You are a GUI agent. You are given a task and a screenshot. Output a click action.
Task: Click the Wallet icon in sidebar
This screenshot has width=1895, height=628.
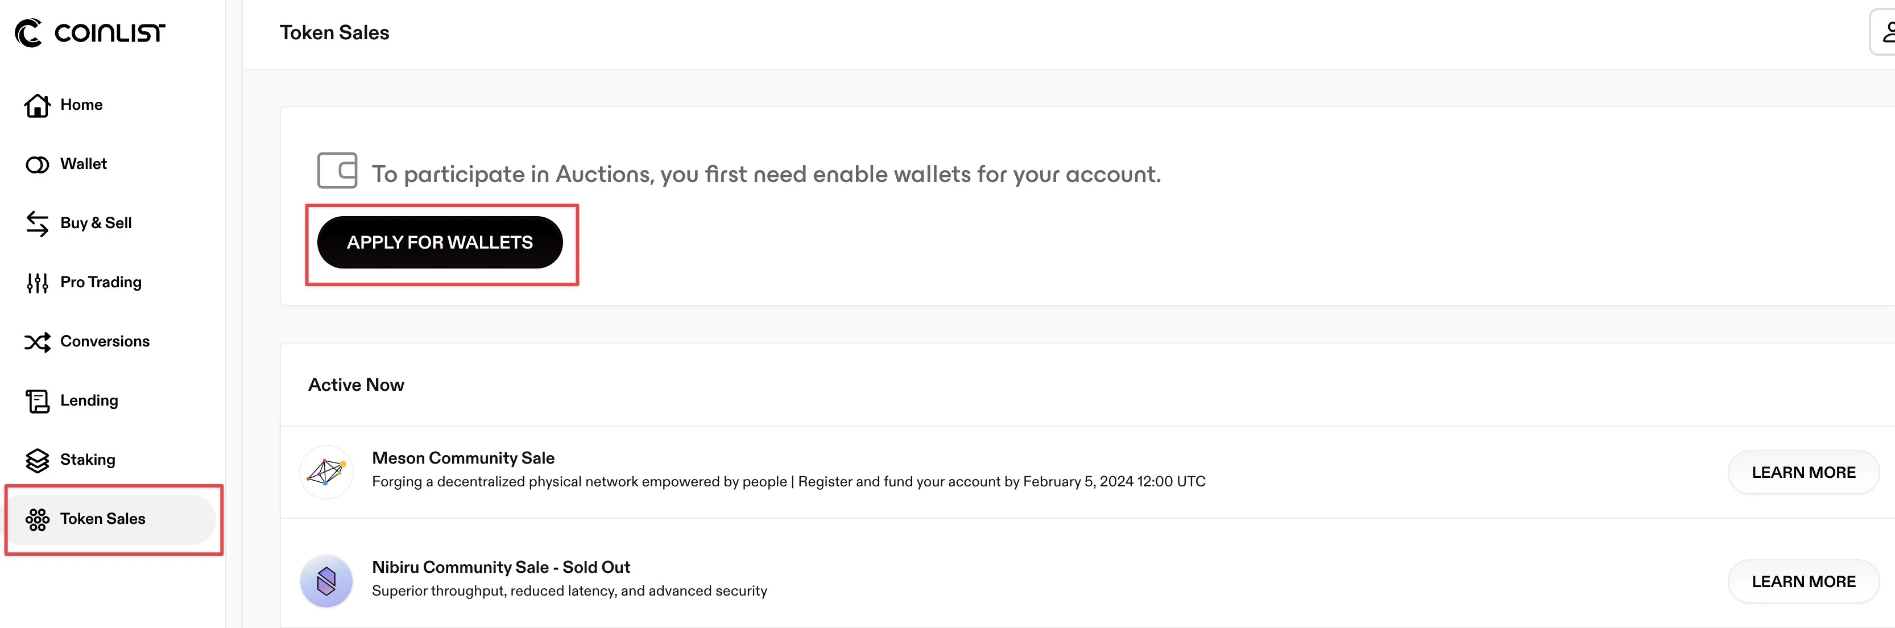[x=37, y=165]
